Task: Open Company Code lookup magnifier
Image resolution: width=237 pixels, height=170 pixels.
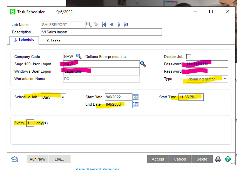Action: (x=79, y=57)
